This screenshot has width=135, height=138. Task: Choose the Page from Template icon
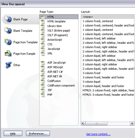coord(8,42)
